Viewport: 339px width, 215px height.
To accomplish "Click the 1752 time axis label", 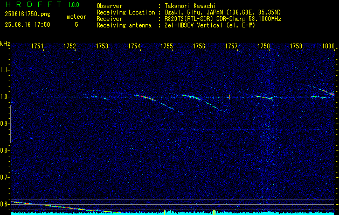I will click(x=70, y=46).
